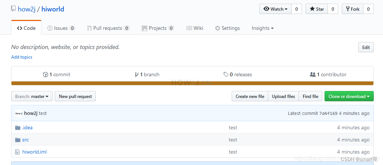The height and width of the screenshot is (165, 383).
Task: Click the Pull requests counter badge 0
Action: tap(127, 28)
